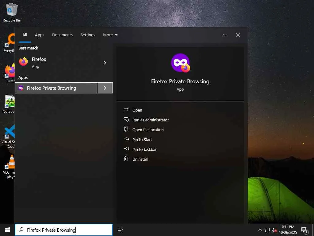The image size is (314, 236).
Task: Open search options ellipsis menu
Action: pyautogui.click(x=225, y=35)
